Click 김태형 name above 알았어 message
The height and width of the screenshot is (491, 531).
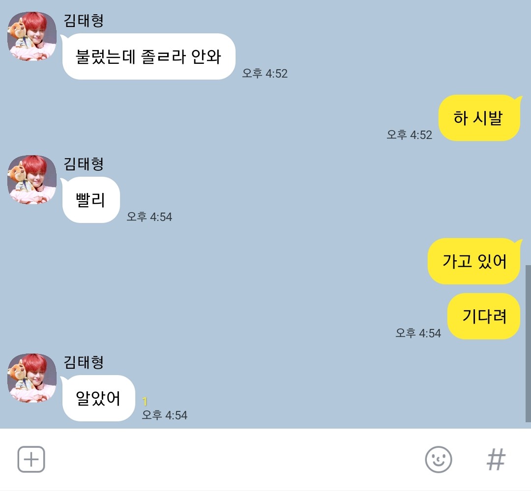pyautogui.click(x=84, y=362)
